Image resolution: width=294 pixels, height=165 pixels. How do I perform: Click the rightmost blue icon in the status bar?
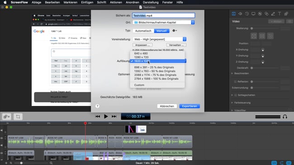(x=289, y=163)
